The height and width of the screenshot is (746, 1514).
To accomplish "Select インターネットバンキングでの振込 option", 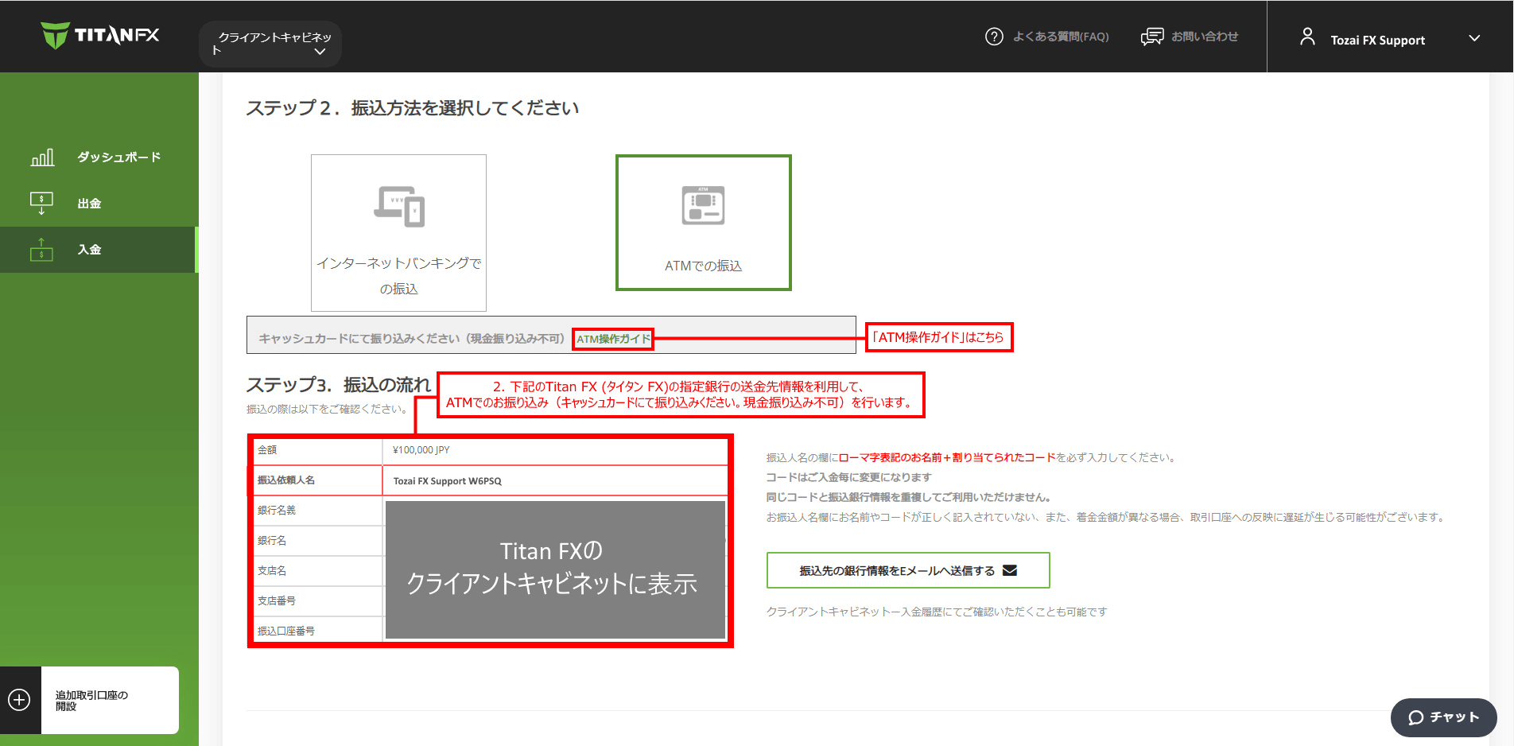I will (x=398, y=231).
